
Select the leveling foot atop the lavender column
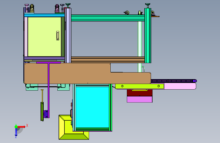click(68, 6)
